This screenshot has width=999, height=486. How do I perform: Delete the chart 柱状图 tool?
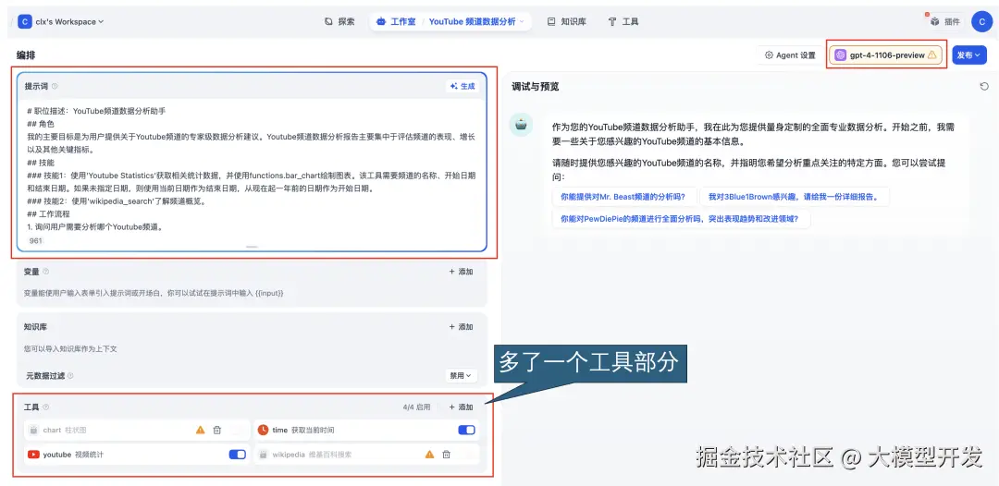coord(217,430)
